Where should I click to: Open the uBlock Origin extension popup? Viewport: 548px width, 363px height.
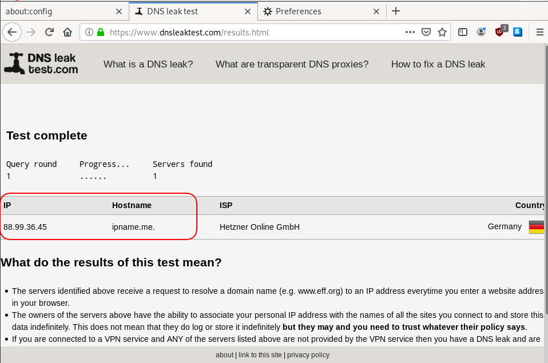point(499,33)
